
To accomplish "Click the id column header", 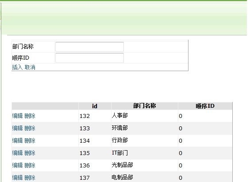I will point(95,106).
